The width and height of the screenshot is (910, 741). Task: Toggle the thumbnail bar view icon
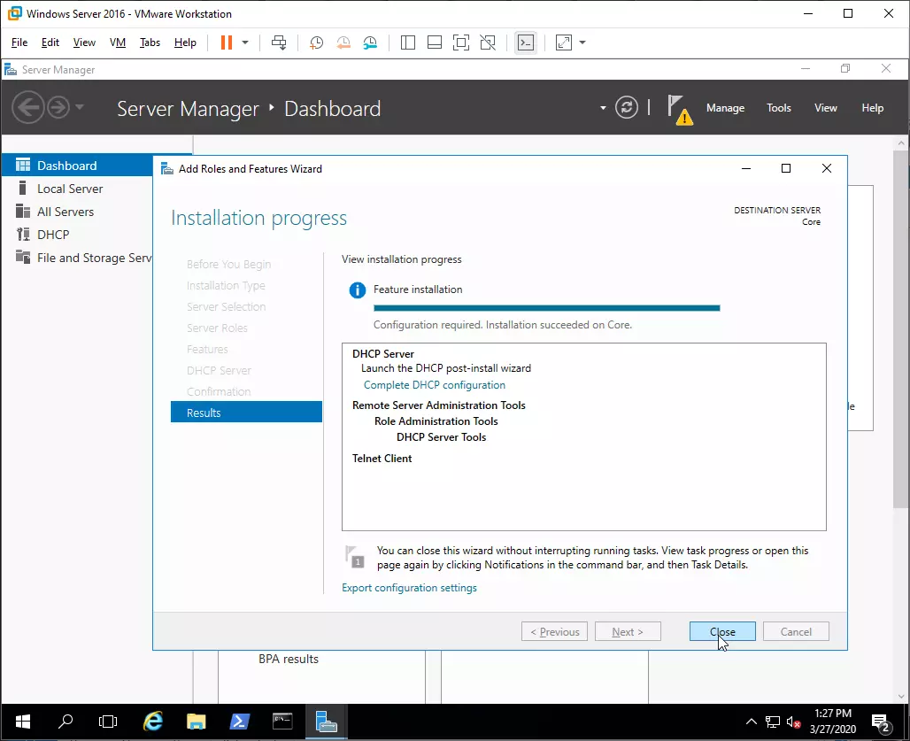coord(435,42)
